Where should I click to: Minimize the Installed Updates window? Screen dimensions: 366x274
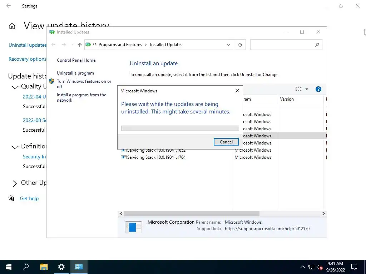pyautogui.click(x=286, y=32)
